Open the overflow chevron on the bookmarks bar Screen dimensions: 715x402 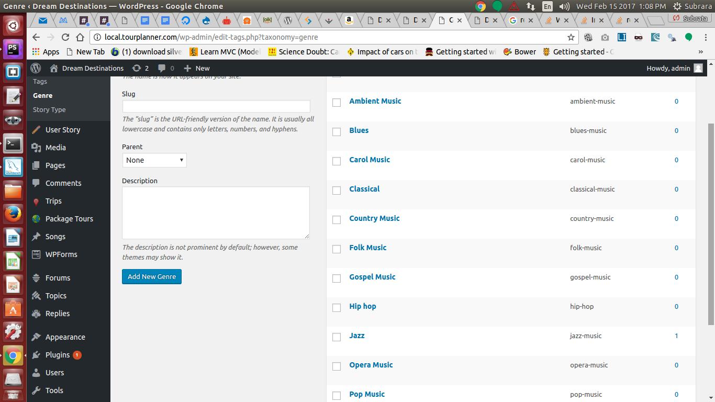click(x=701, y=52)
